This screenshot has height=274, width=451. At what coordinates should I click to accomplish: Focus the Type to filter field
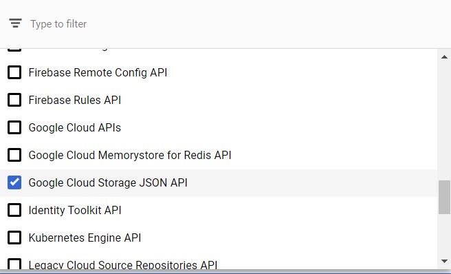(x=230, y=24)
